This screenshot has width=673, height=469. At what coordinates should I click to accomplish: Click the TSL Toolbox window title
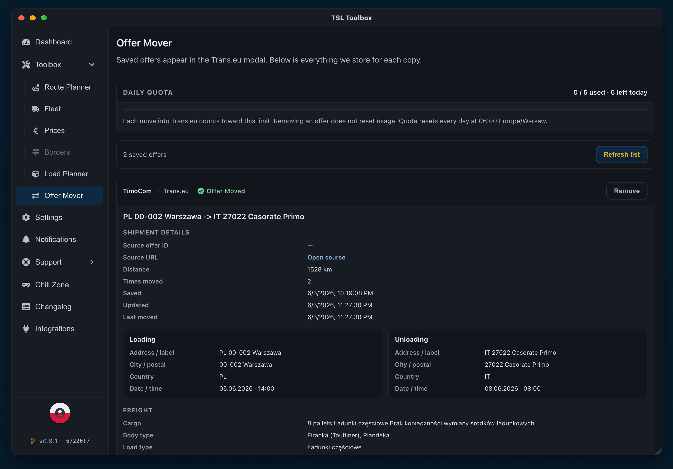pyautogui.click(x=351, y=18)
